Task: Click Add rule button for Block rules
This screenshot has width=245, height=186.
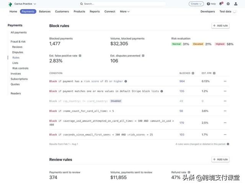Action: point(220,26)
